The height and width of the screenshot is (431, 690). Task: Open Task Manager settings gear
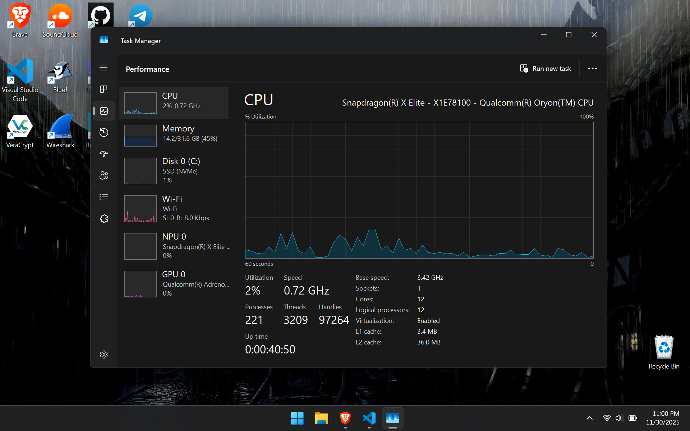103,354
